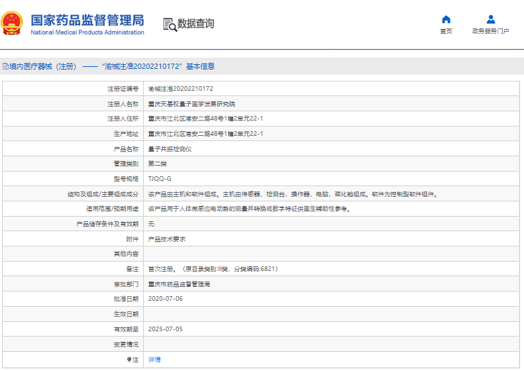The image size is (524, 371).
Task: Click the 生产地址 row label
Action: 126,134
